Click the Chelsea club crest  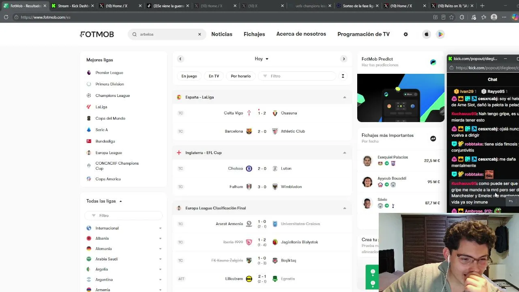pyautogui.click(x=249, y=169)
